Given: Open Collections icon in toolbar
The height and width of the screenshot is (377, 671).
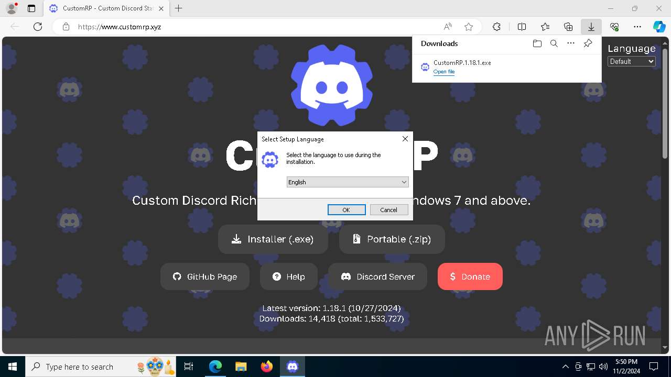Looking at the screenshot, I should point(568,27).
